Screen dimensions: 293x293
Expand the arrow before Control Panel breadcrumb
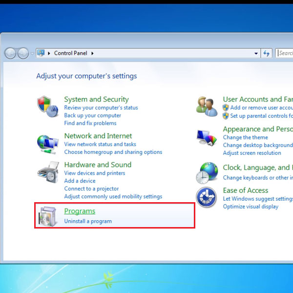[x=49, y=53]
